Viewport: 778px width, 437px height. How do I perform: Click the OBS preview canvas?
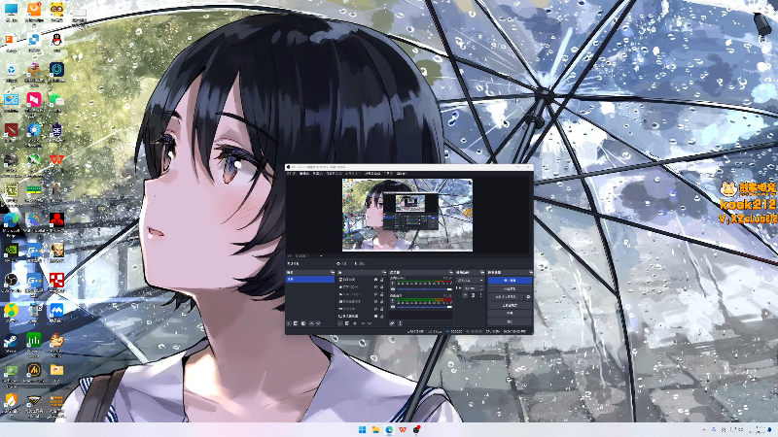tap(407, 215)
